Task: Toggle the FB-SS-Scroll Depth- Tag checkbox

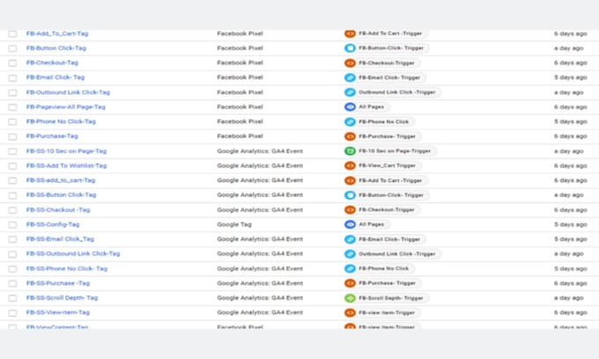Action: [12, 298]
